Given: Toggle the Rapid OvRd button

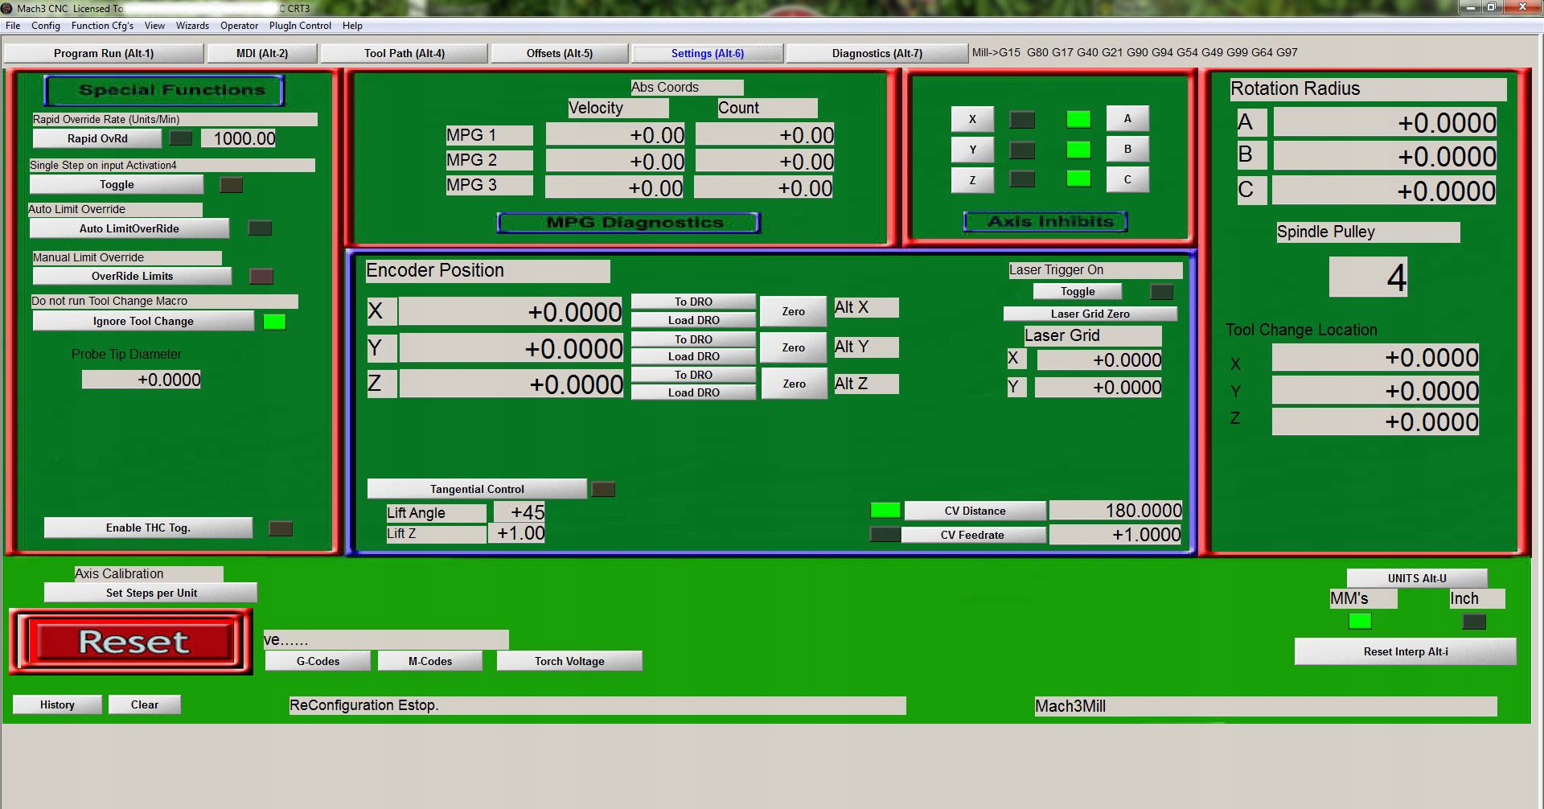Looking at the screenshot, I should pos(97,138).
